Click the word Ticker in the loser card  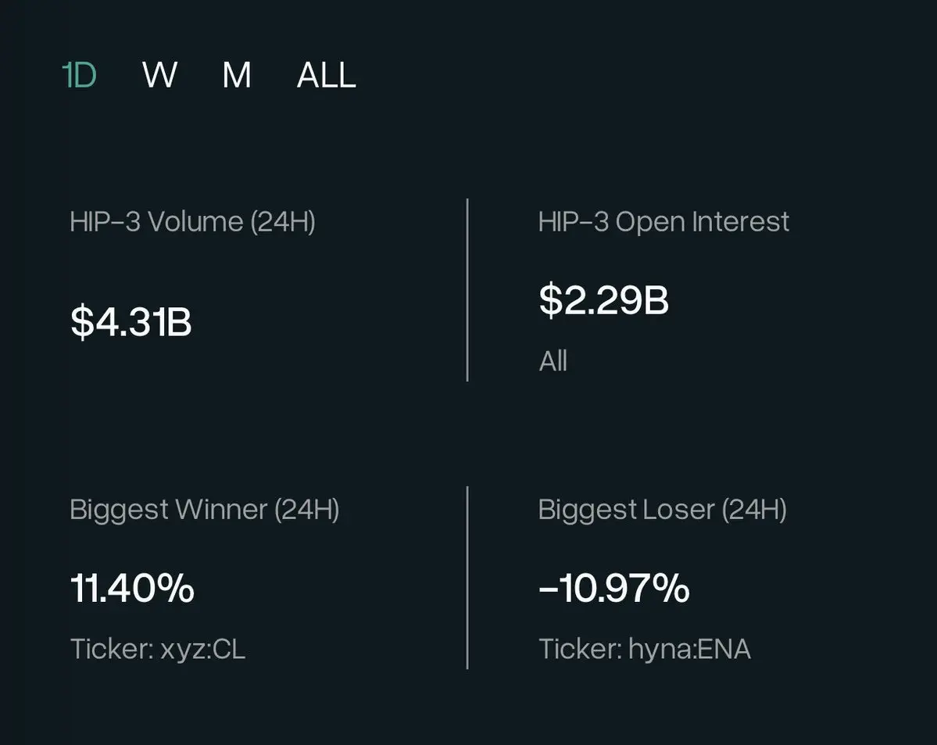(x=578, y=649)
